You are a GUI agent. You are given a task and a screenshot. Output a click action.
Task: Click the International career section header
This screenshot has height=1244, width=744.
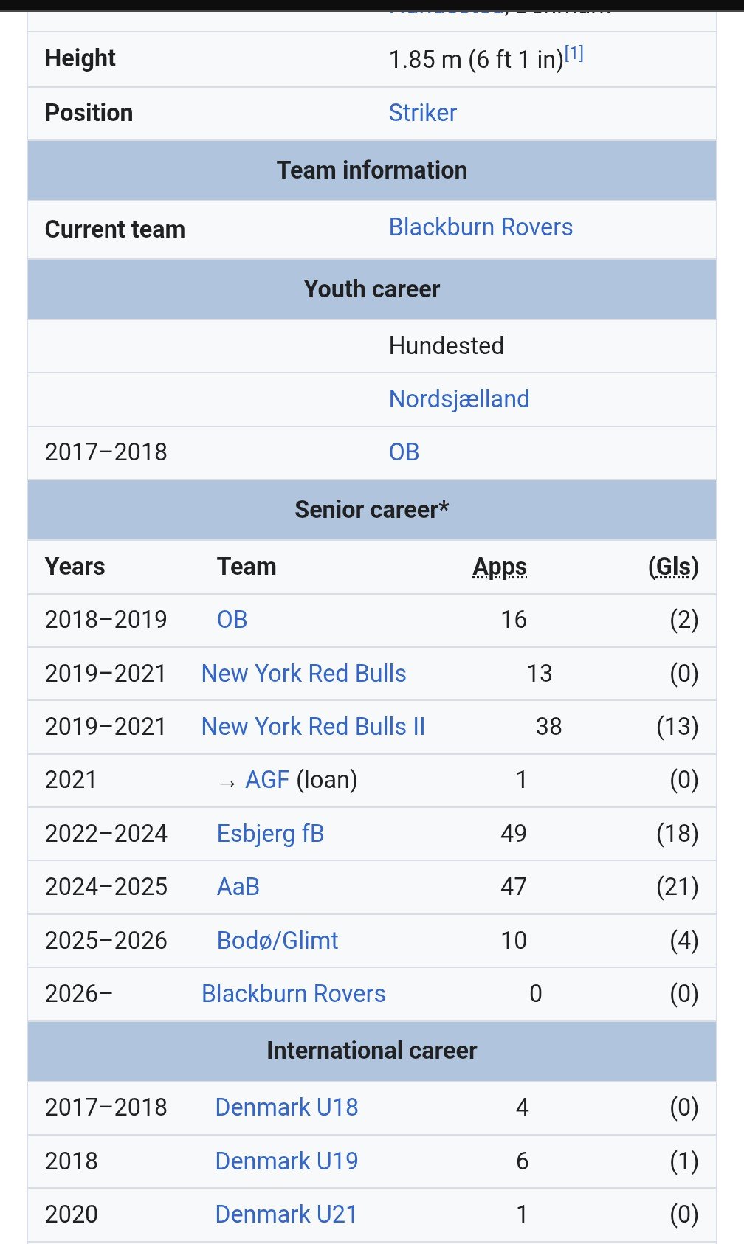[371, 1051]
